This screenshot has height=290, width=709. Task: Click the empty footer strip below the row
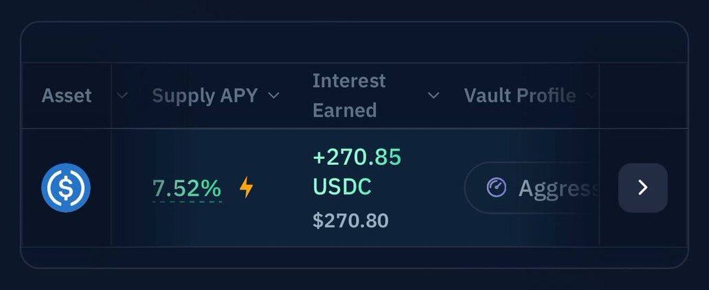point(354,257)
